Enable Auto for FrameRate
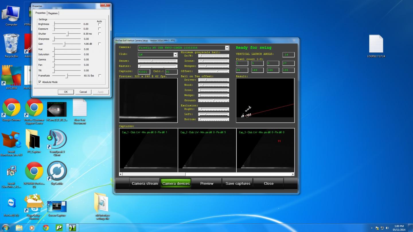 click(x=100, y=76)
